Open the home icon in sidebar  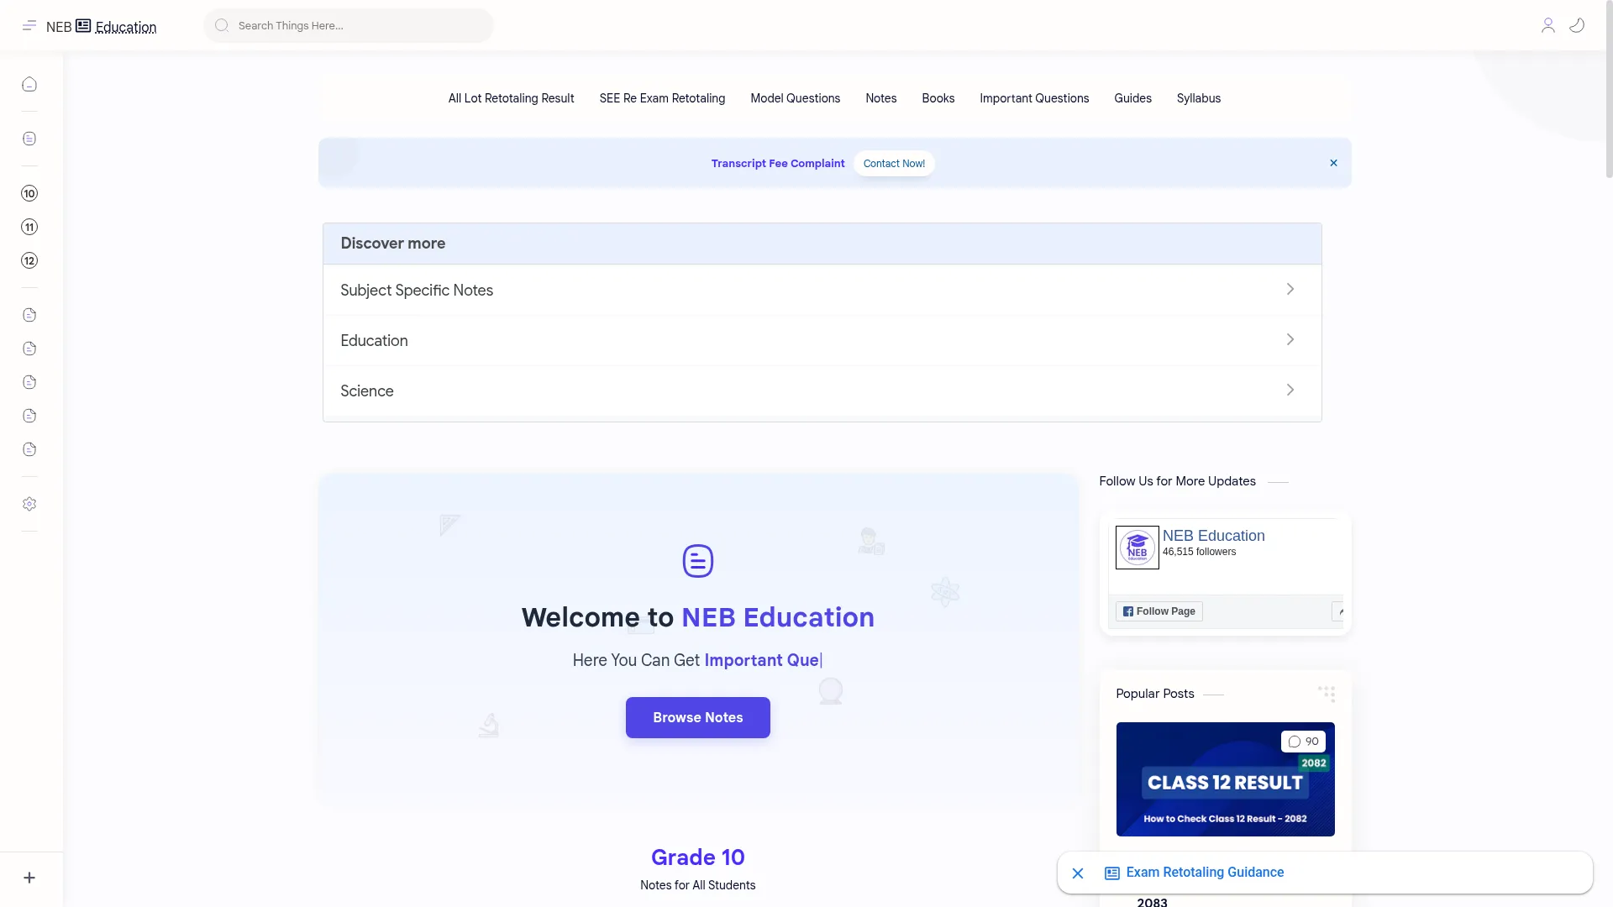pyautogui.click(x=29, y=85)
